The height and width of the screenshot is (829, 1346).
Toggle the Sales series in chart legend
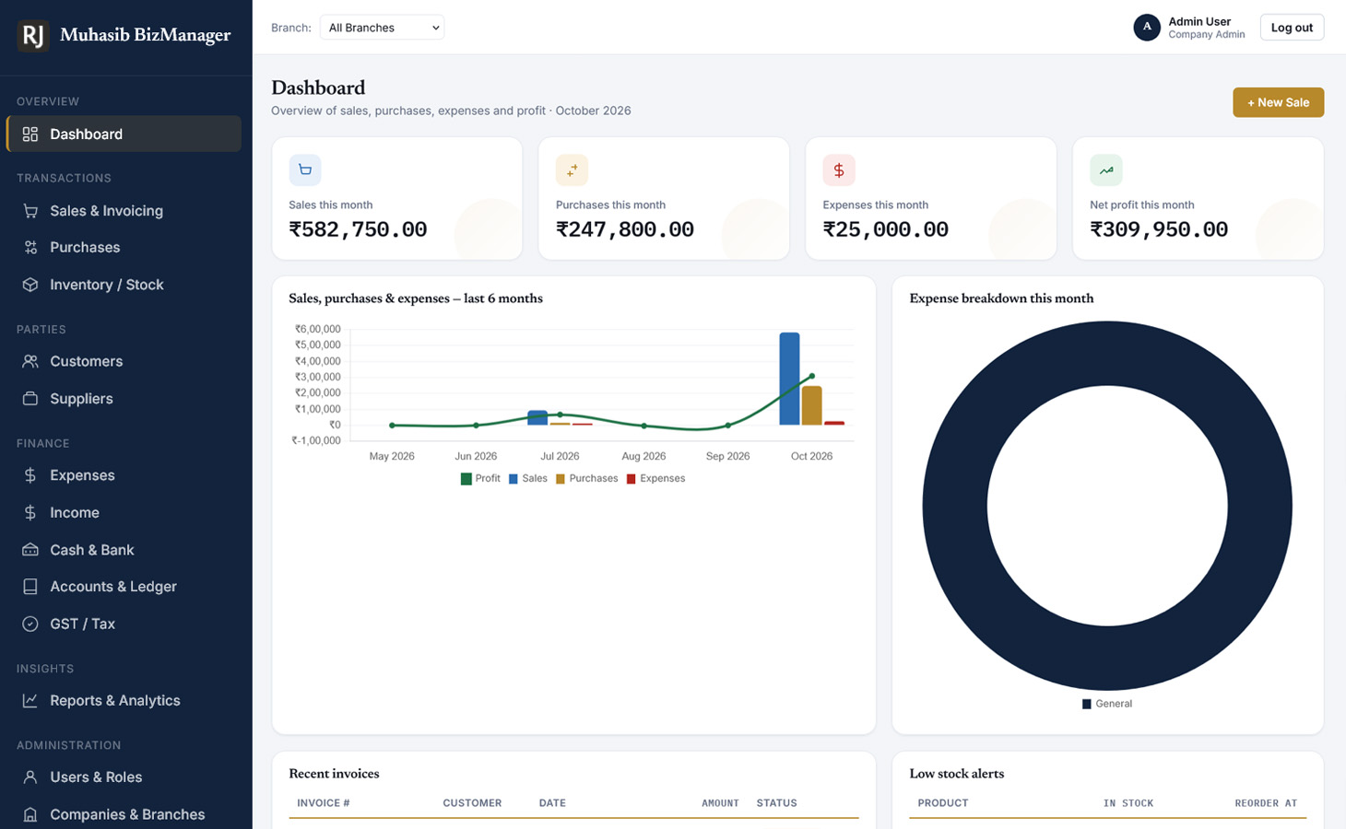tap(528, 479)
